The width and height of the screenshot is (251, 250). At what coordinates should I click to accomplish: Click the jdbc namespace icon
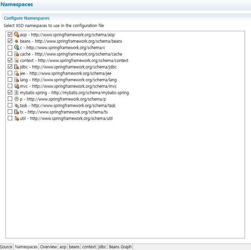(x=17, y=67)
